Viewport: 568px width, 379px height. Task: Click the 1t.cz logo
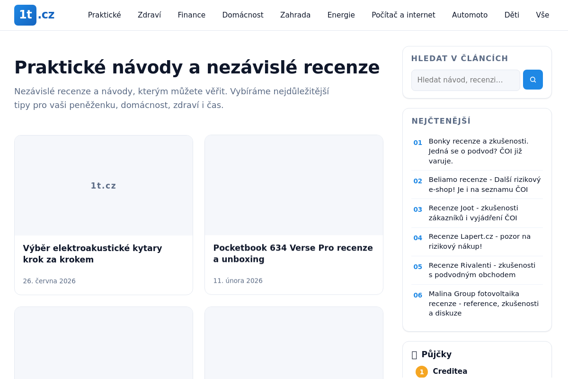pos(35,15)
